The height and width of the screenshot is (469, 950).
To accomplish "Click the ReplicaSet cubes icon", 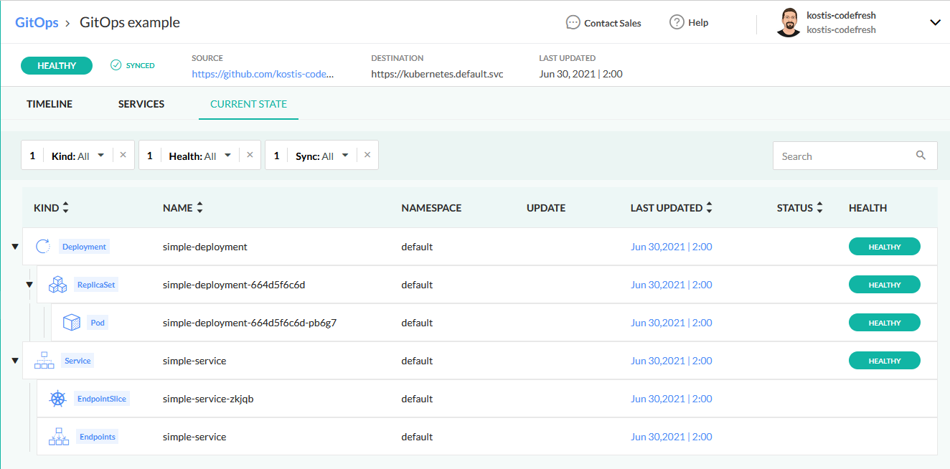I will 57,285.
